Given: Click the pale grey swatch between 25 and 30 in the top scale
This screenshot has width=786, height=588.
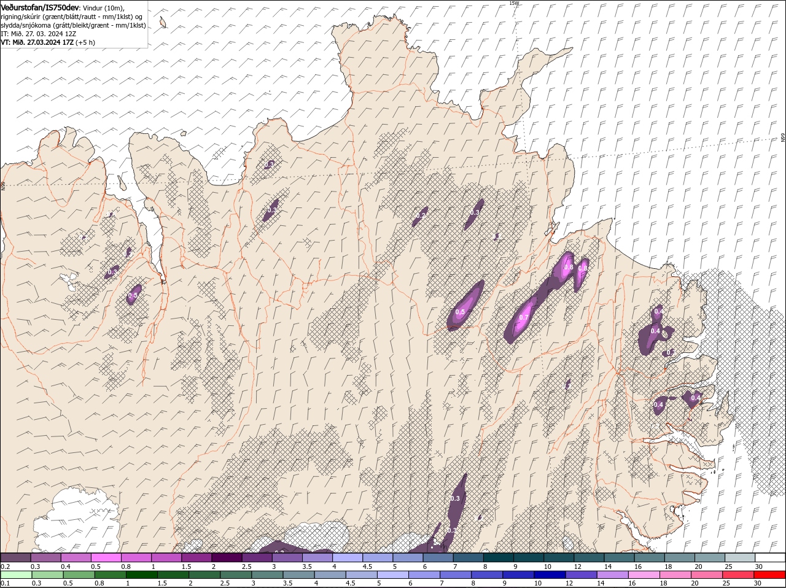Looking at the screenshot, I should pos(740,557).
